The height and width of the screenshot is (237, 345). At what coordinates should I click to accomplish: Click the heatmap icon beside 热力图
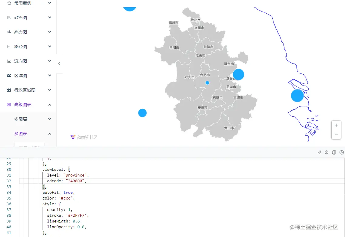(9, 32)
